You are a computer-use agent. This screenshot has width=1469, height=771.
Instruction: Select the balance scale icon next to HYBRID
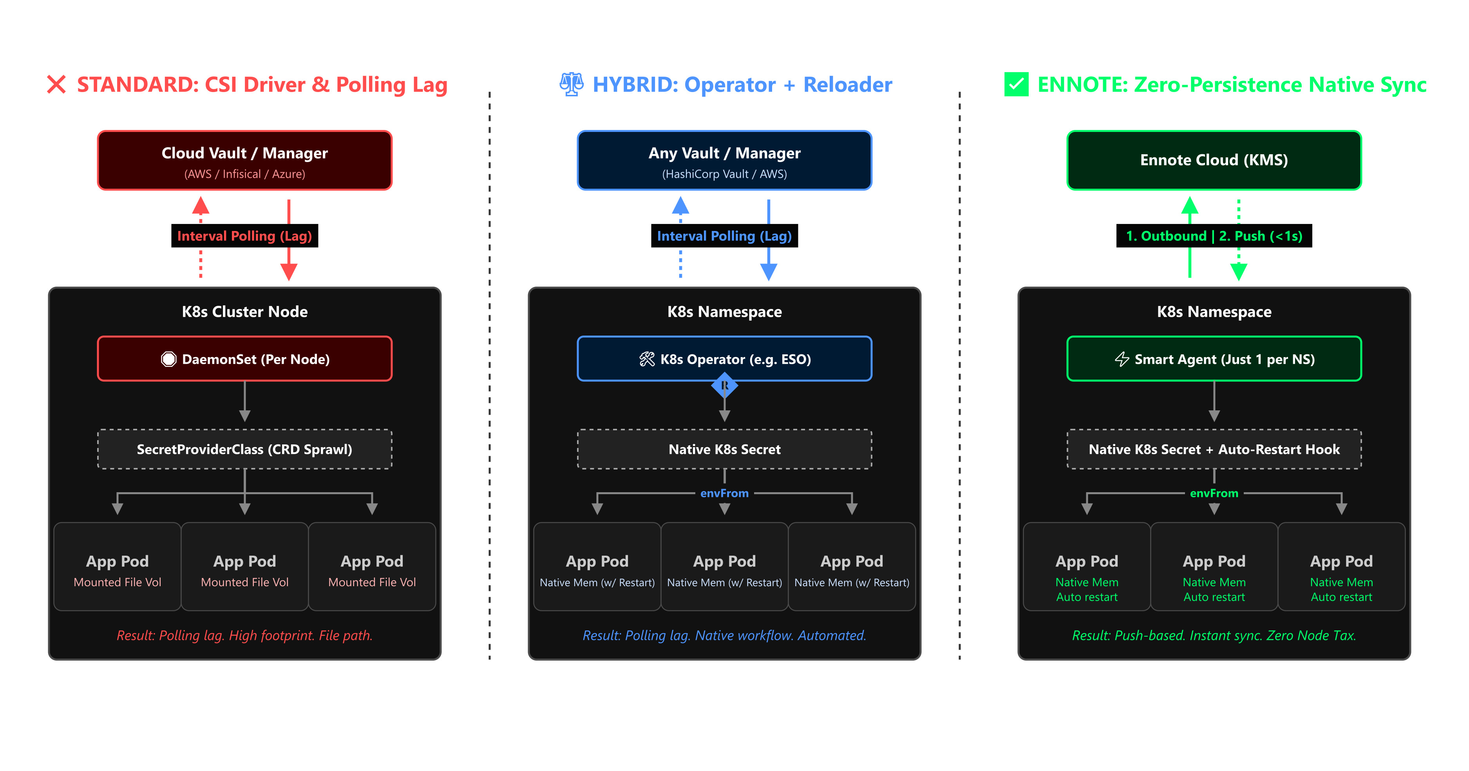click(x=572, y=84)
